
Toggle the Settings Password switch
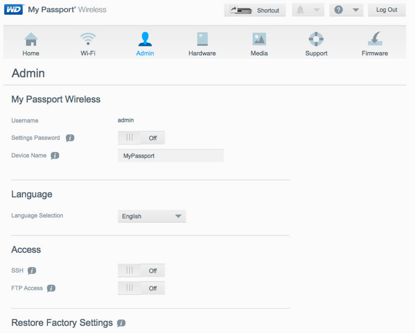[x=141, y=138]
